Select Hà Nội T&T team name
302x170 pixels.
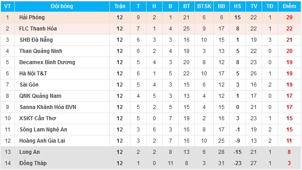(33, 74)
